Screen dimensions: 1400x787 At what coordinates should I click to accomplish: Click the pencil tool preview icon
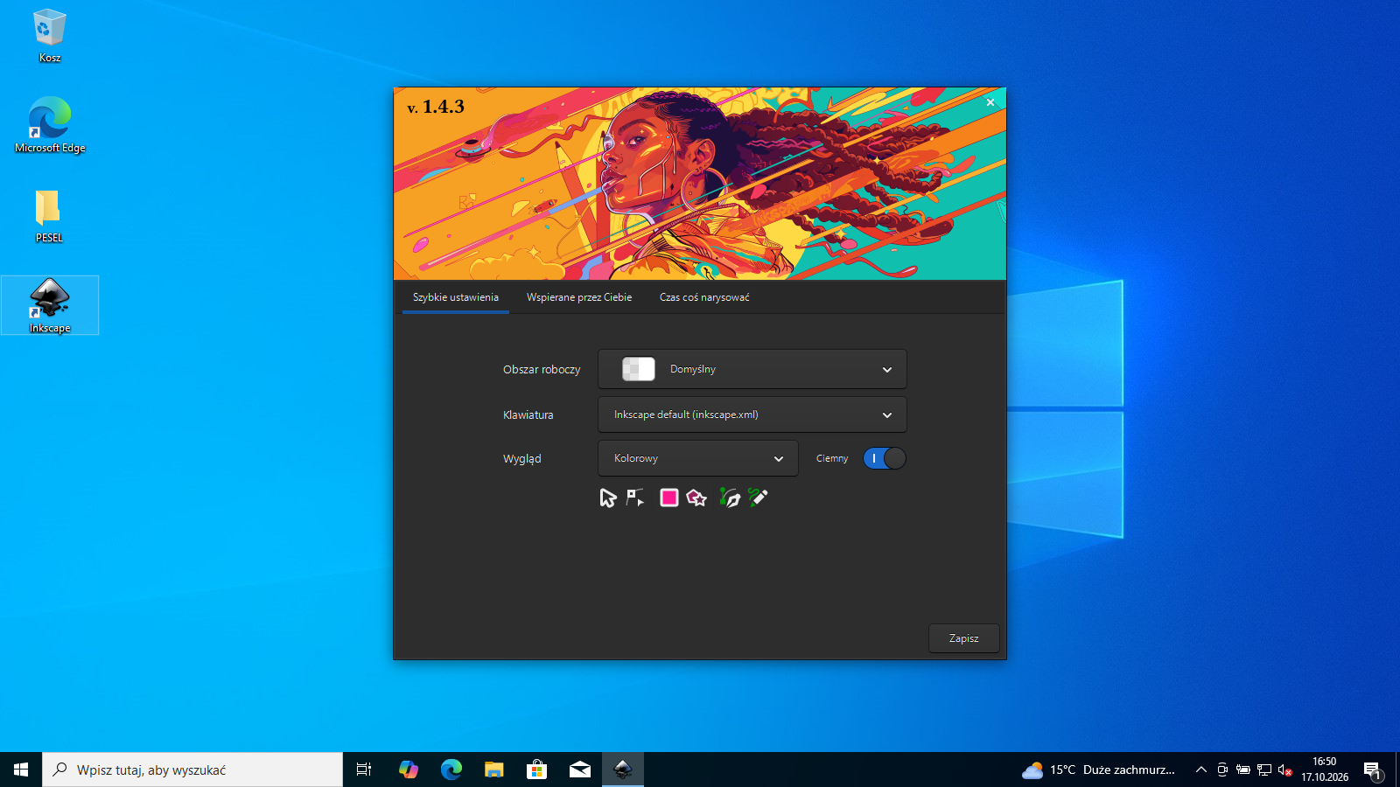pyautogui.click(x=758, y=498)
